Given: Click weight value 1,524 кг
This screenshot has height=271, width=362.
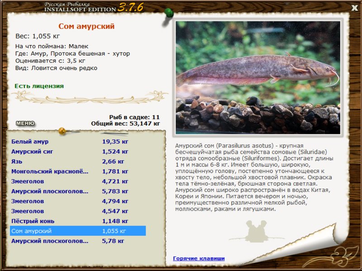Looking at the screenshot, I should (115, 151).
